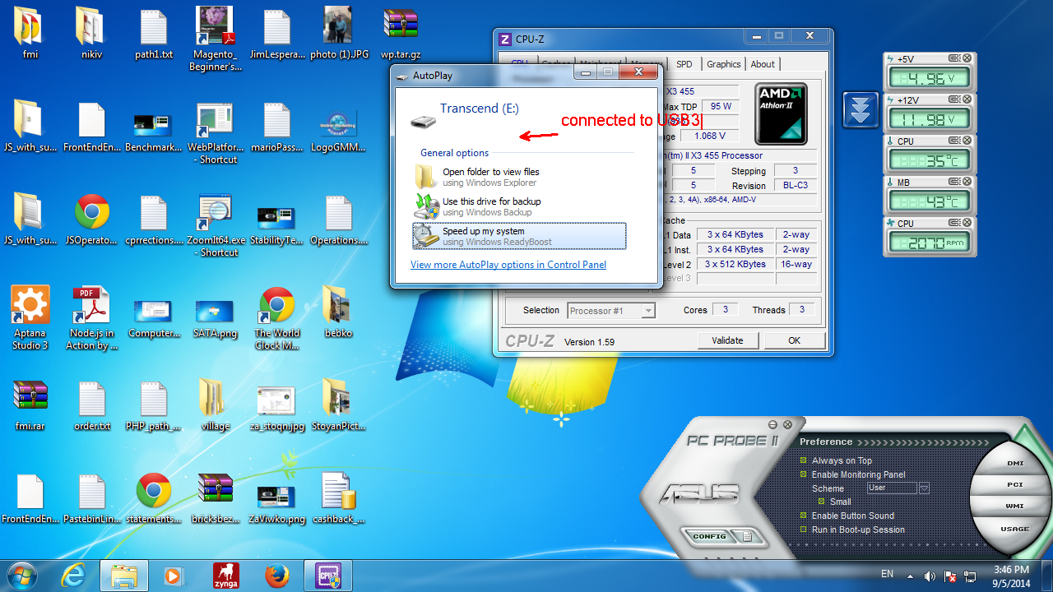Viewport: 1053px width, 592px height.
Task: Click the ASUS double-arrow expand button
Action: point(860,110)
